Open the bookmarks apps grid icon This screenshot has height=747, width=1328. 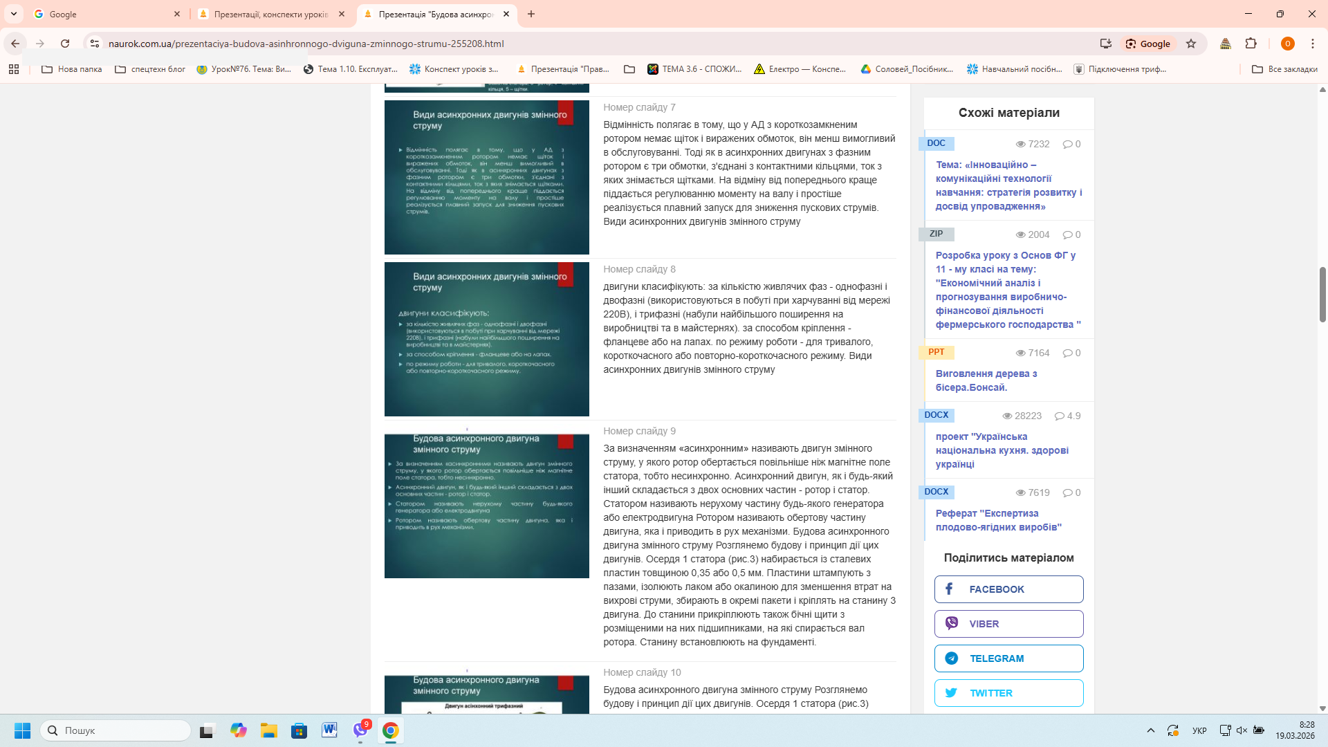(x=14, y=69)
